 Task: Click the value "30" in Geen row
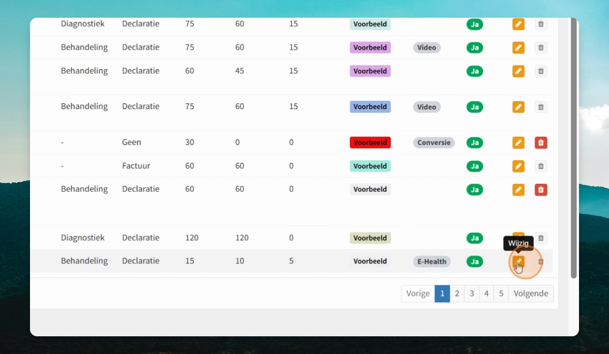[189, 142]
